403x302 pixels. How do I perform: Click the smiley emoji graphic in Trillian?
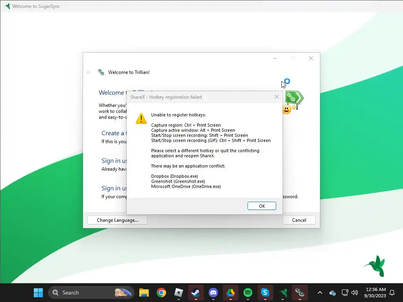287,109
